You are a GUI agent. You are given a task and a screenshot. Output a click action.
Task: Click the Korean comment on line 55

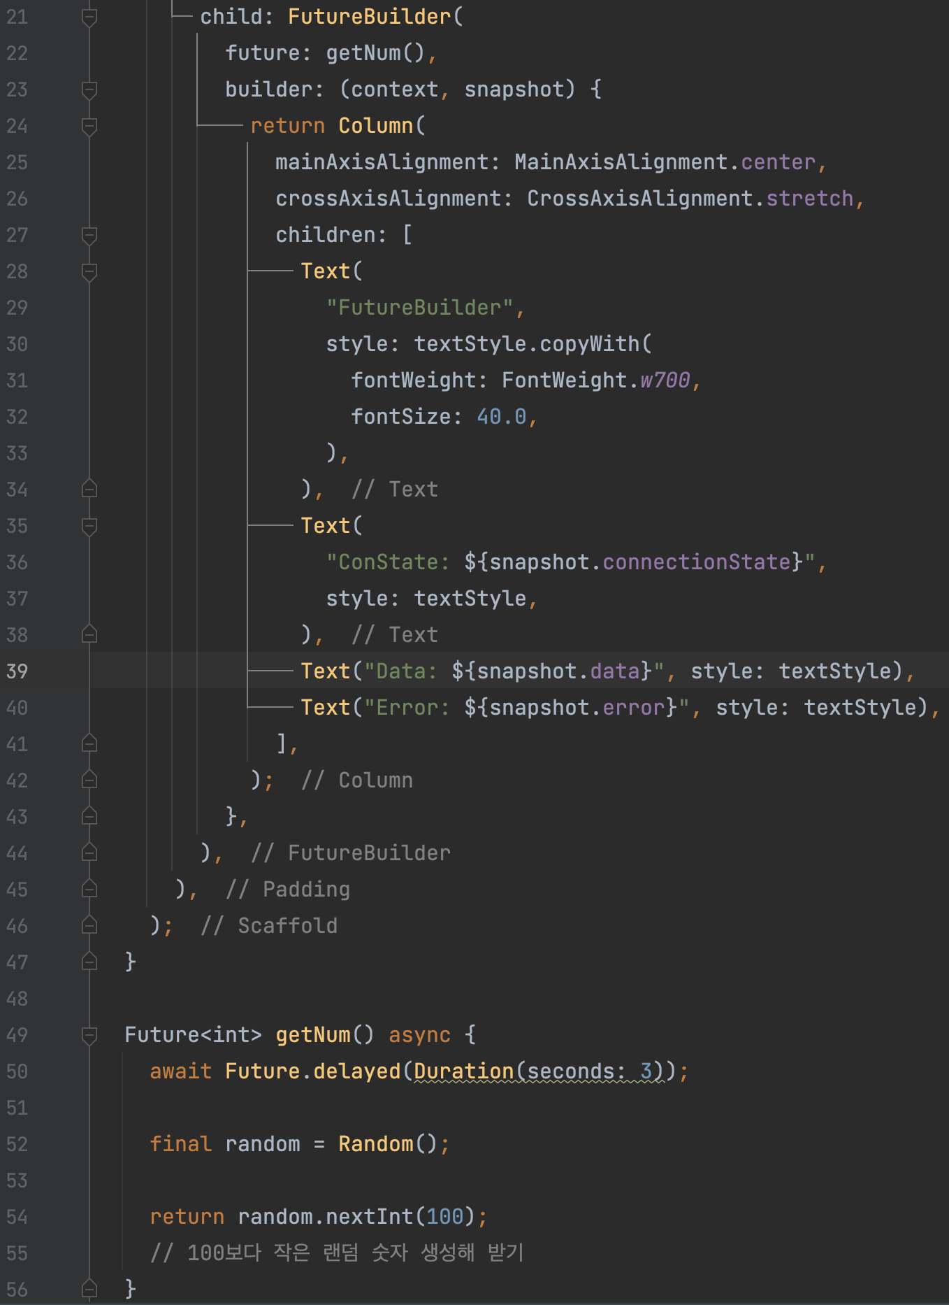pyautogui.click(x=338, y=1253)
